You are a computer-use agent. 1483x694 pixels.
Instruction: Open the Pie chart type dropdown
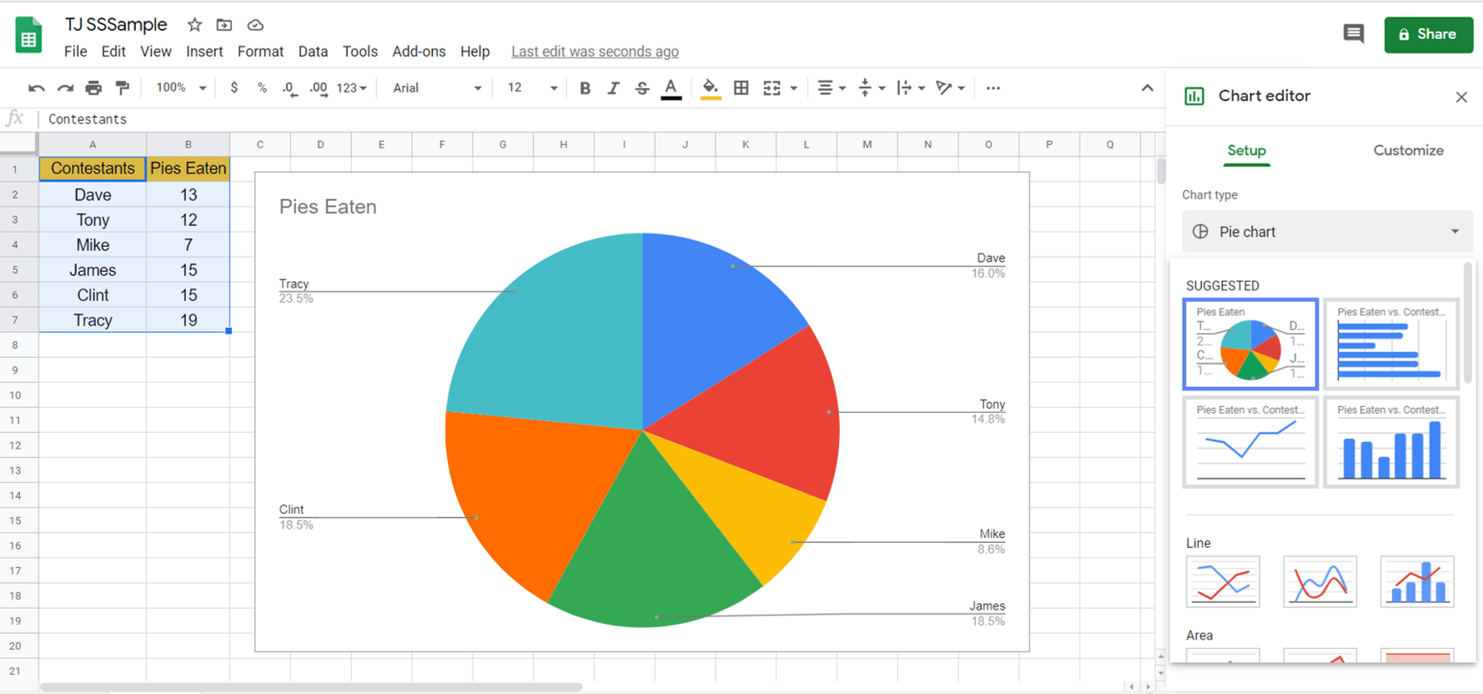(1327, 232)
